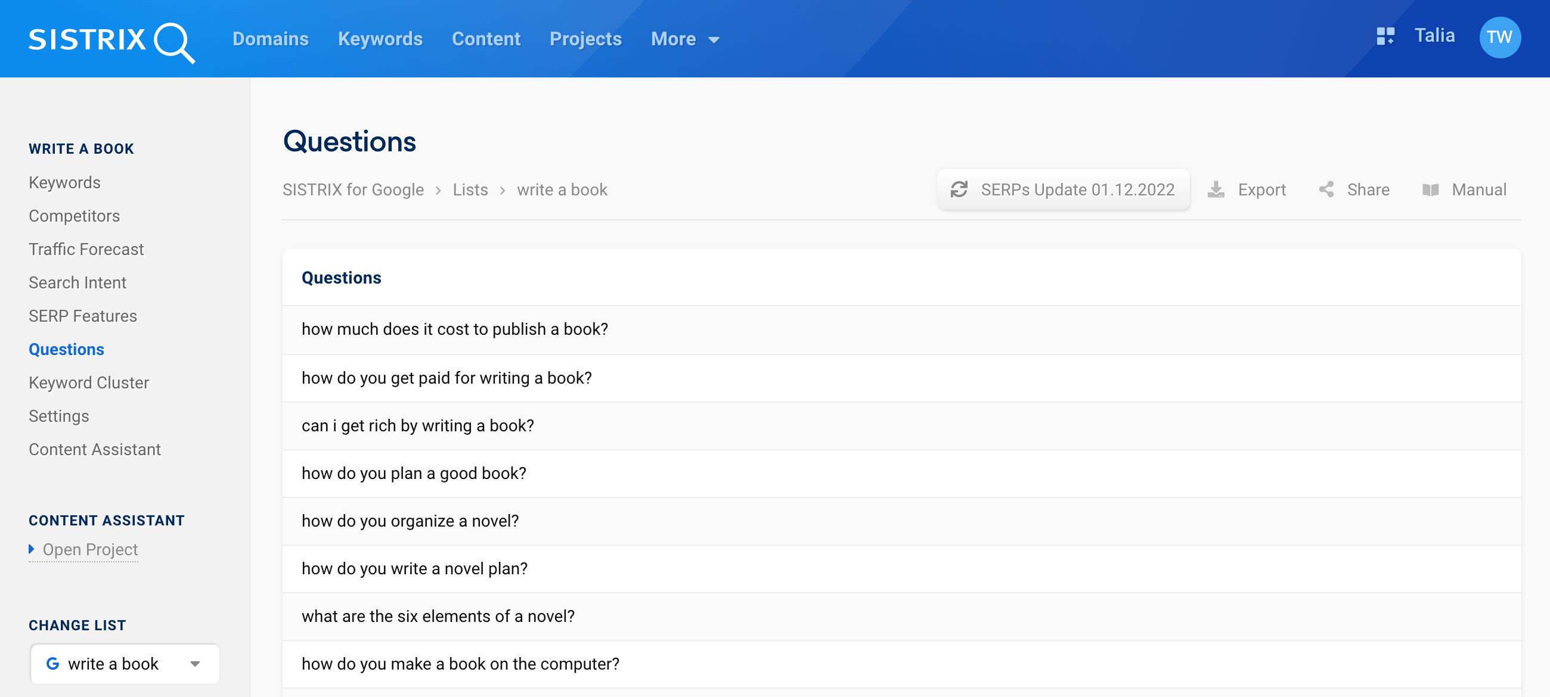The width and height of the screenshot is (1550, 697).
Task: Click the Manual book icon
Action: (x=1430, y=190)
